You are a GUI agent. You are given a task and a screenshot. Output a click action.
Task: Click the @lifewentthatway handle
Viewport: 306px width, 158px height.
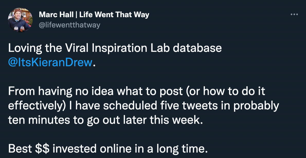(69, 25)
